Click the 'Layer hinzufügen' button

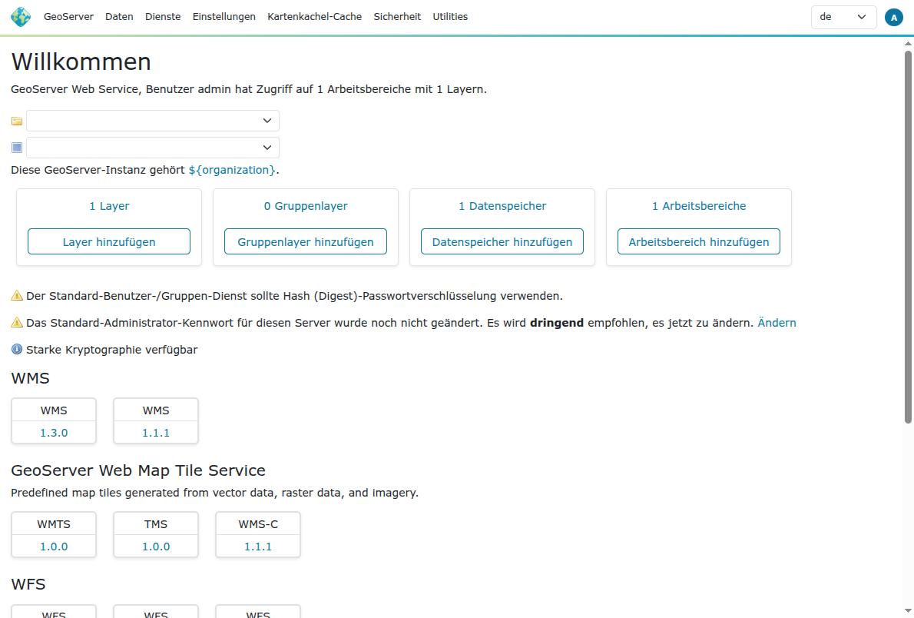[x=108, y=241]
